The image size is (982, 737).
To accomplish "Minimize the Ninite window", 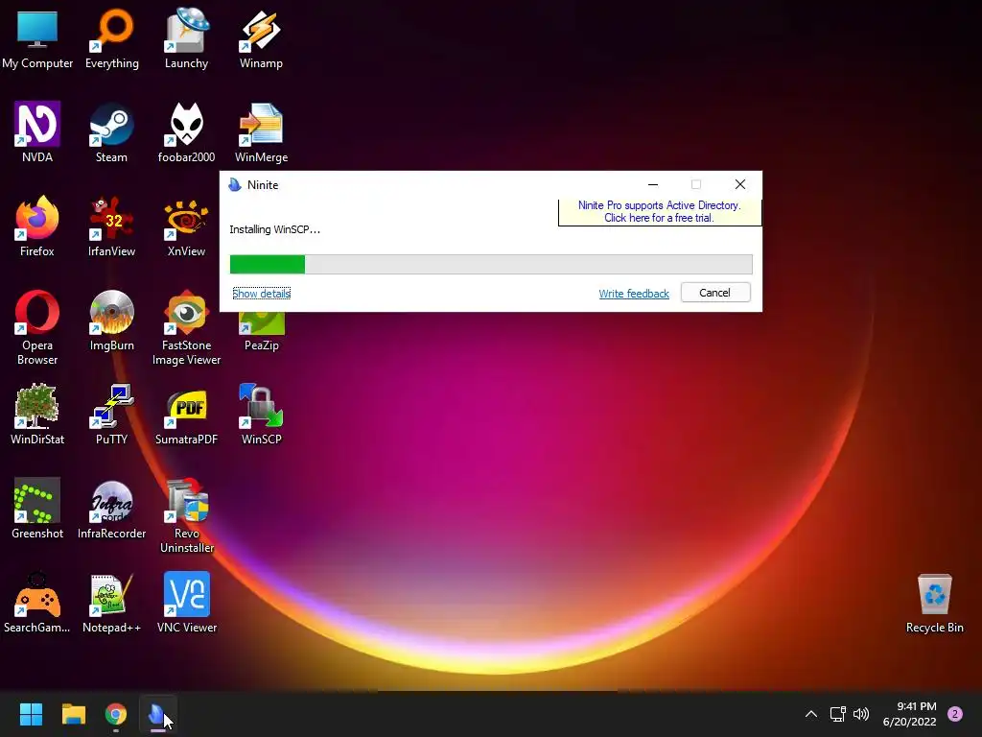I will (x=652, y=184).
